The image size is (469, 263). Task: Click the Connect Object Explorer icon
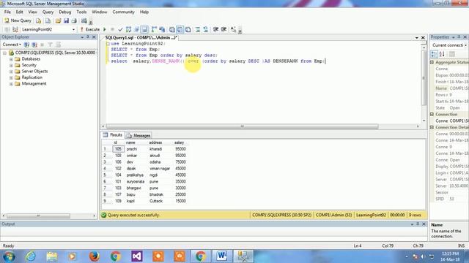pos(26,45)
